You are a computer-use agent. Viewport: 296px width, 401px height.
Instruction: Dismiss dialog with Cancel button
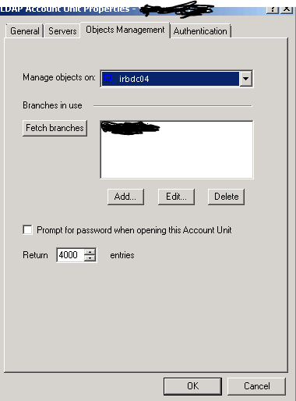click(256, 386)
